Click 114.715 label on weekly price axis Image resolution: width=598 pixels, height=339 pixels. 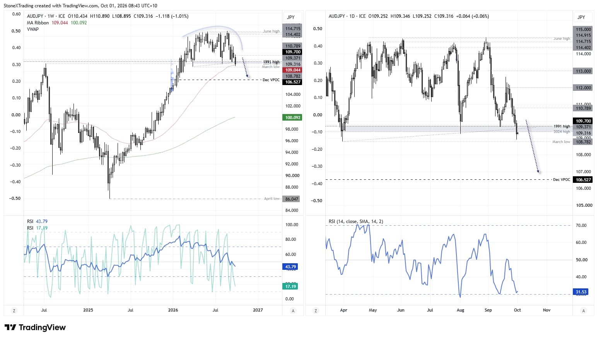293,29
